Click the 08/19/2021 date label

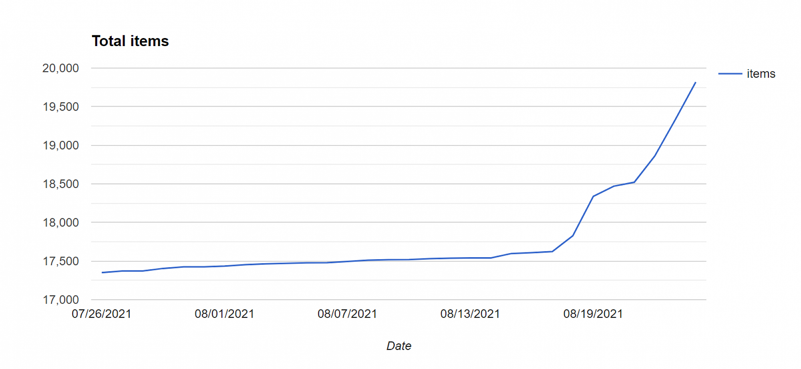tap(593, 314)
